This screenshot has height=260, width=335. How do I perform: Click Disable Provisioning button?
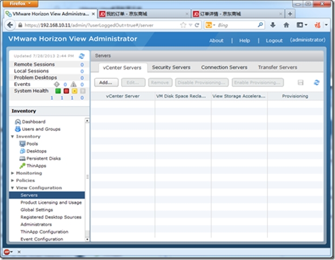pos(202,83)
